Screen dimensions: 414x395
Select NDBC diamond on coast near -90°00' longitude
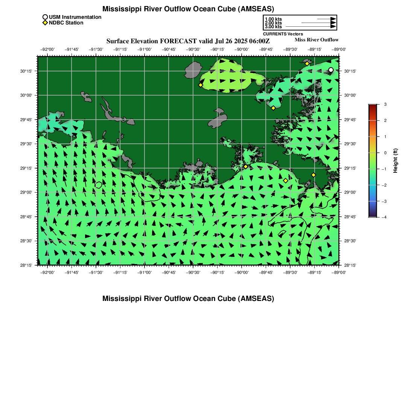(x=246, y=166)
